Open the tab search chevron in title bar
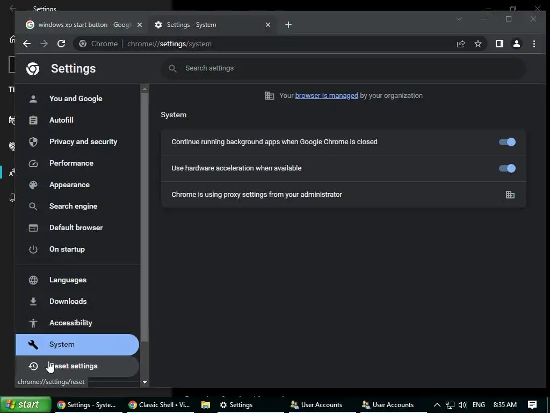 459,19
